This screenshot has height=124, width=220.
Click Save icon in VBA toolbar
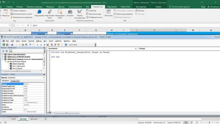[12, 45]
